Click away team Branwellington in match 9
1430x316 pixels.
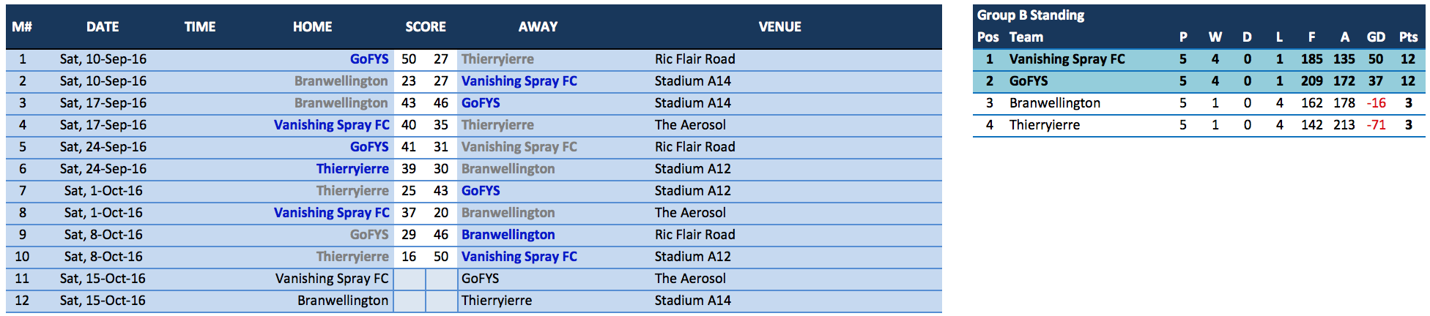click(508, 235)
